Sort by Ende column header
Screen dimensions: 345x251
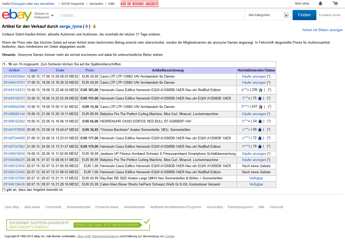pos(60,70)
